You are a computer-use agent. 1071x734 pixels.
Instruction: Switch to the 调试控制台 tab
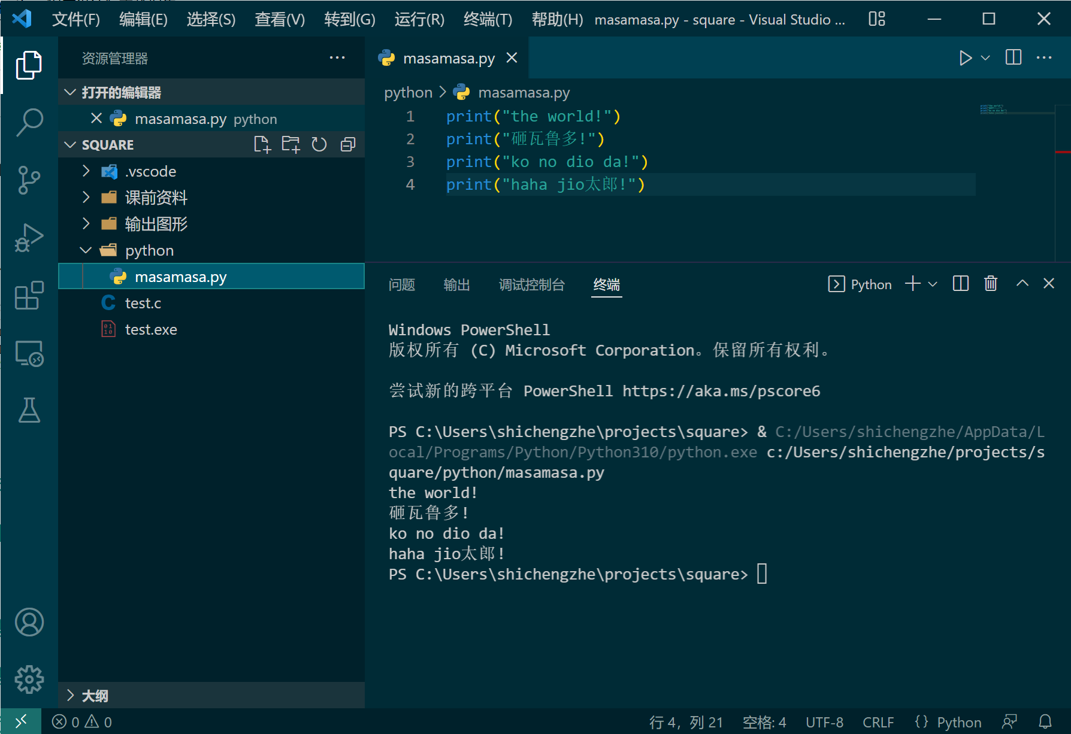[x=531, y=285]
